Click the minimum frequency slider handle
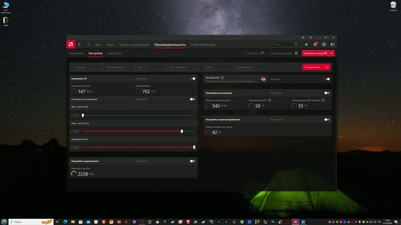 click(x=83, y=116)
